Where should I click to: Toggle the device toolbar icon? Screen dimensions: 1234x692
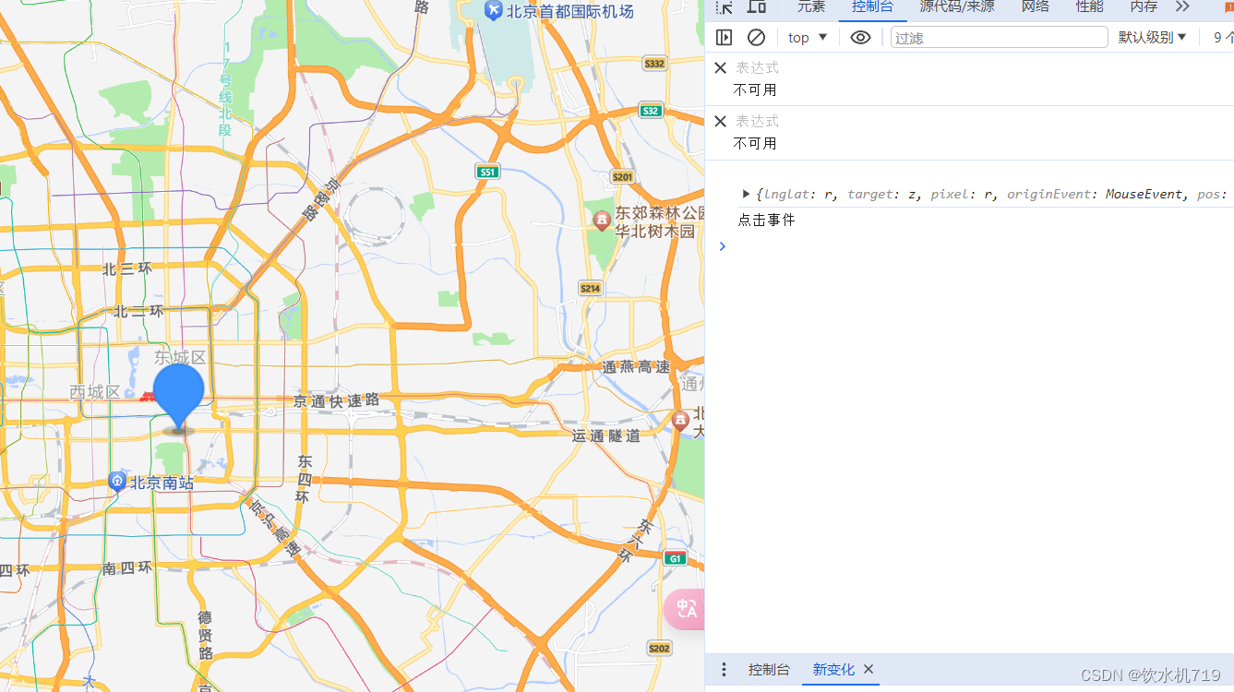[x=757, y=7]
